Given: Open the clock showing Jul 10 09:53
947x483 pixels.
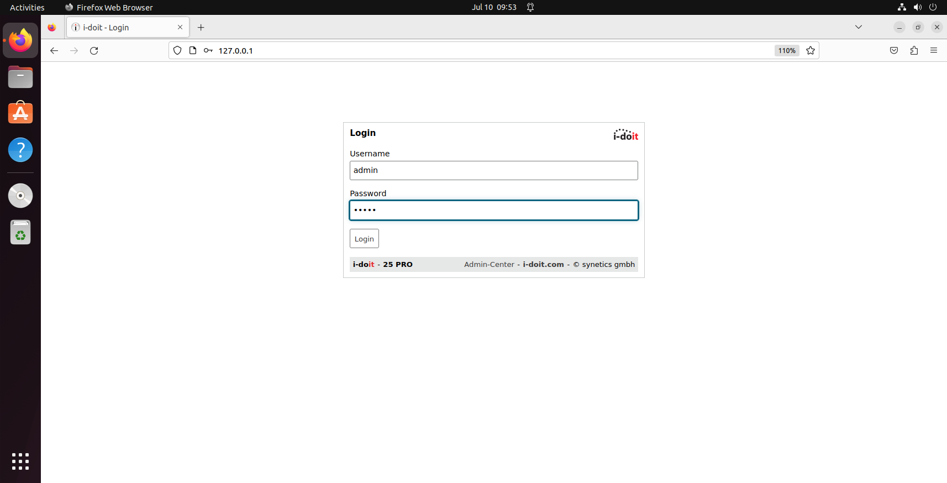Looking at the screenshot, I should click(x=494, y=7).
